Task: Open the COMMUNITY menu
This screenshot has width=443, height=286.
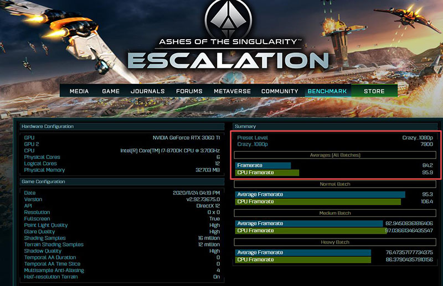Action: 280,91
